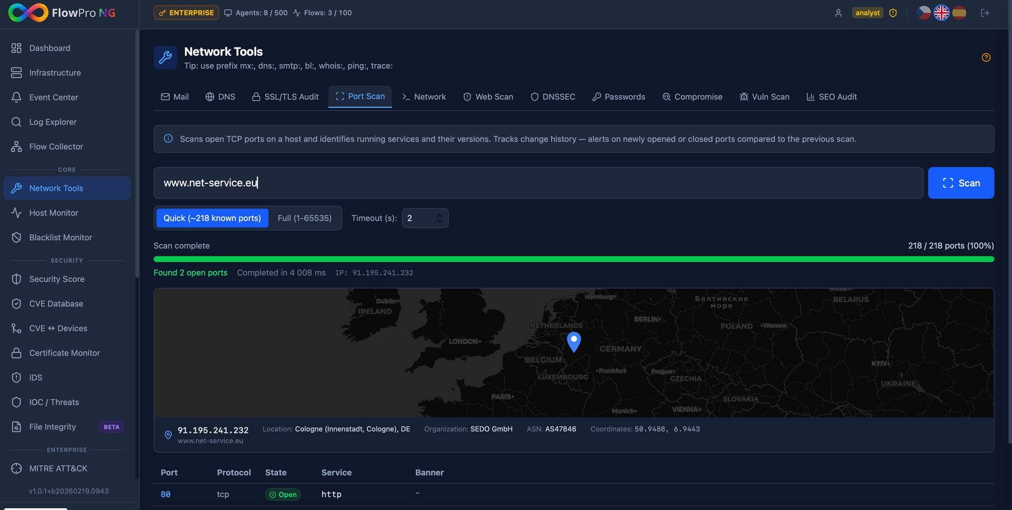
Task: Adjust the Timeout seconds stepper arrows
Action: 439,218
